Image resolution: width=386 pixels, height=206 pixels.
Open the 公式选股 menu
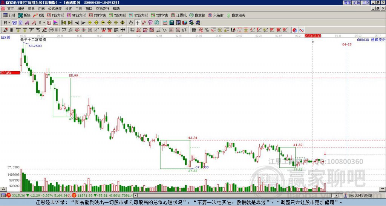[x=55, y=9]
